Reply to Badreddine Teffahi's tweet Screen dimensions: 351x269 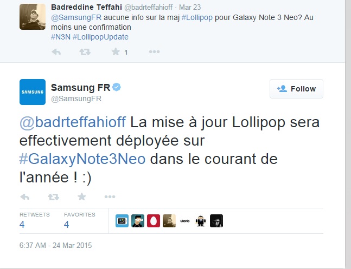pyautogui.click(x=56, y=52)
